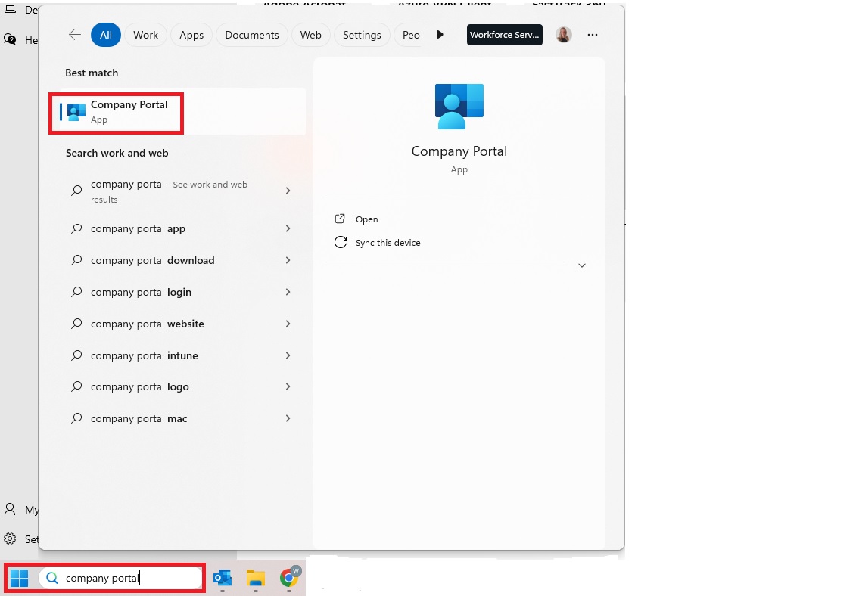The width and height of the screenshot is (856, 596).
Task: Expand chevron beside 'company portal website'
Action: click(x=288, y=324)
